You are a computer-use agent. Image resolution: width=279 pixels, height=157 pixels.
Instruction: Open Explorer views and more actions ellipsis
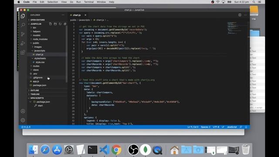63,15
